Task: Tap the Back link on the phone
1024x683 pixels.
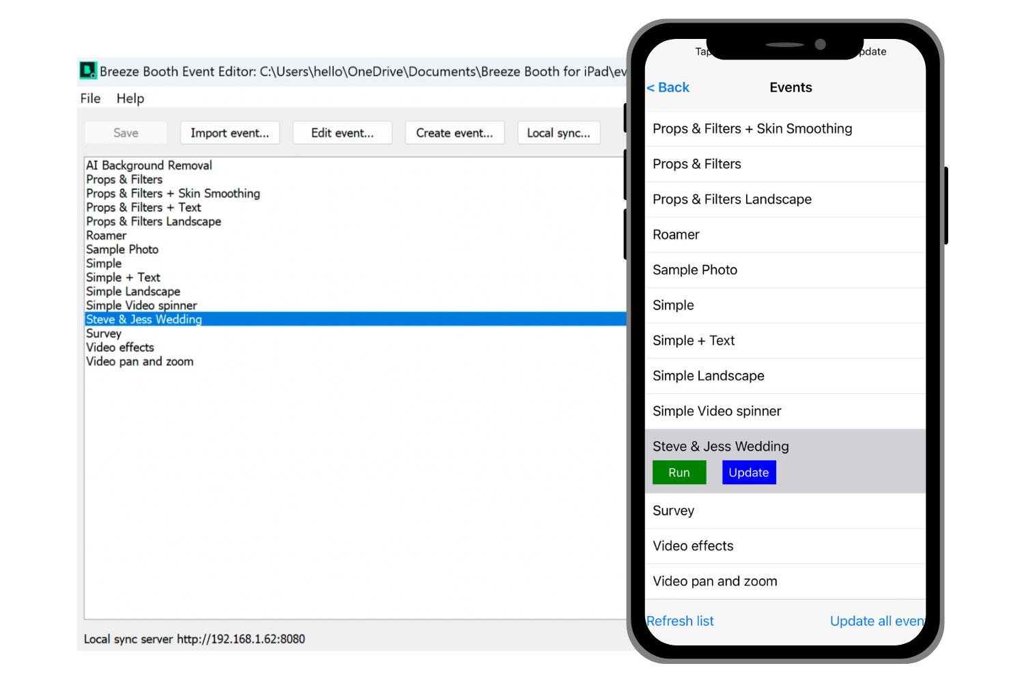Action: coord(668,87)
